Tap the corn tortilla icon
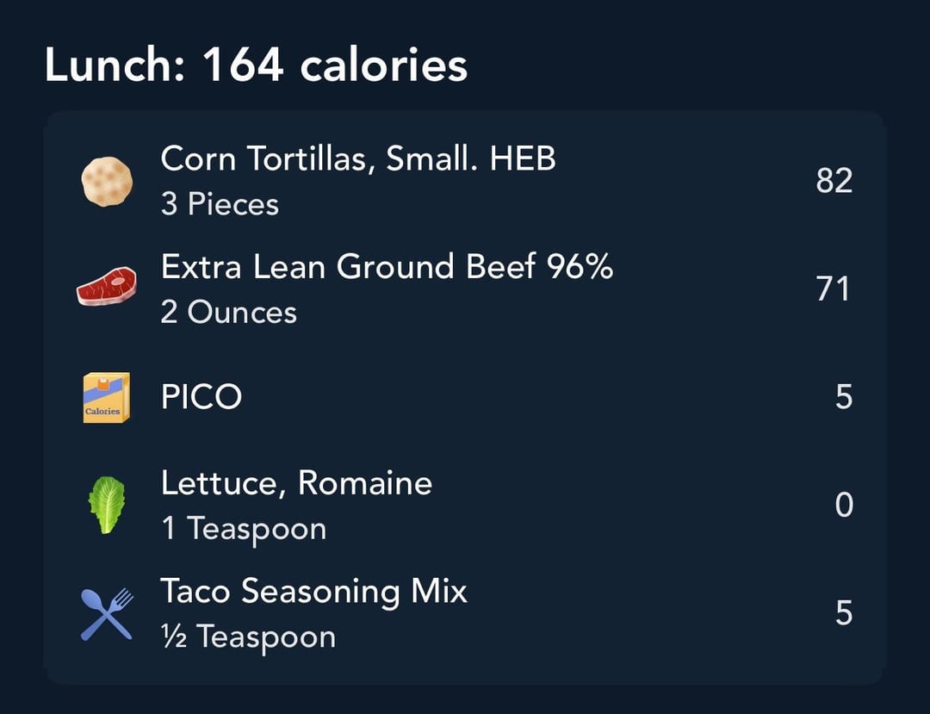The image size is (930, 714). tap(107, 182)
